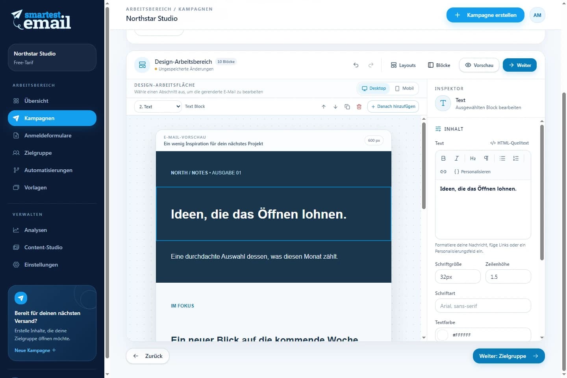Move the selected block down
567x378 pixels.
click(x=335, y=107)
